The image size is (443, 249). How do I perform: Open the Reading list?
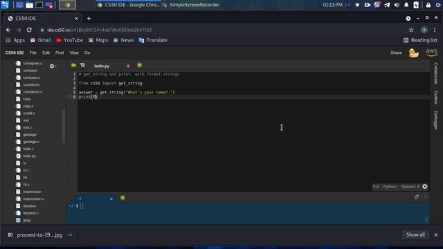tap(420, 40)
